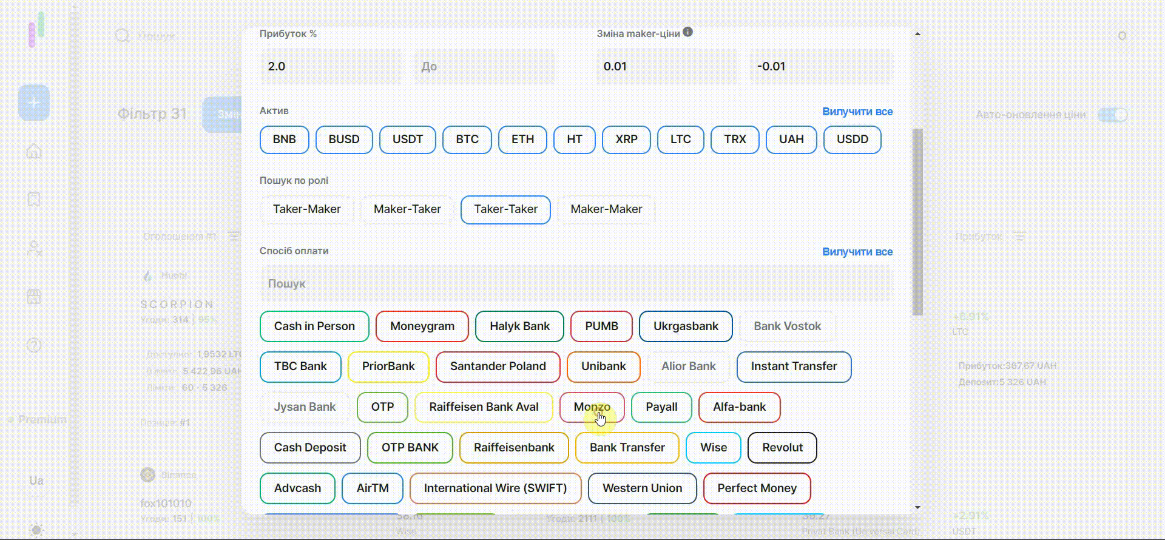This screenshot has height=540, width=1165.
Task: Toggle the USDT asset chip
Action: tap(407, 140)
